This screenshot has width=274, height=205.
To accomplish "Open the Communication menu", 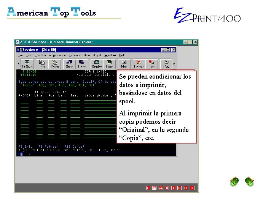I will 80,55.
